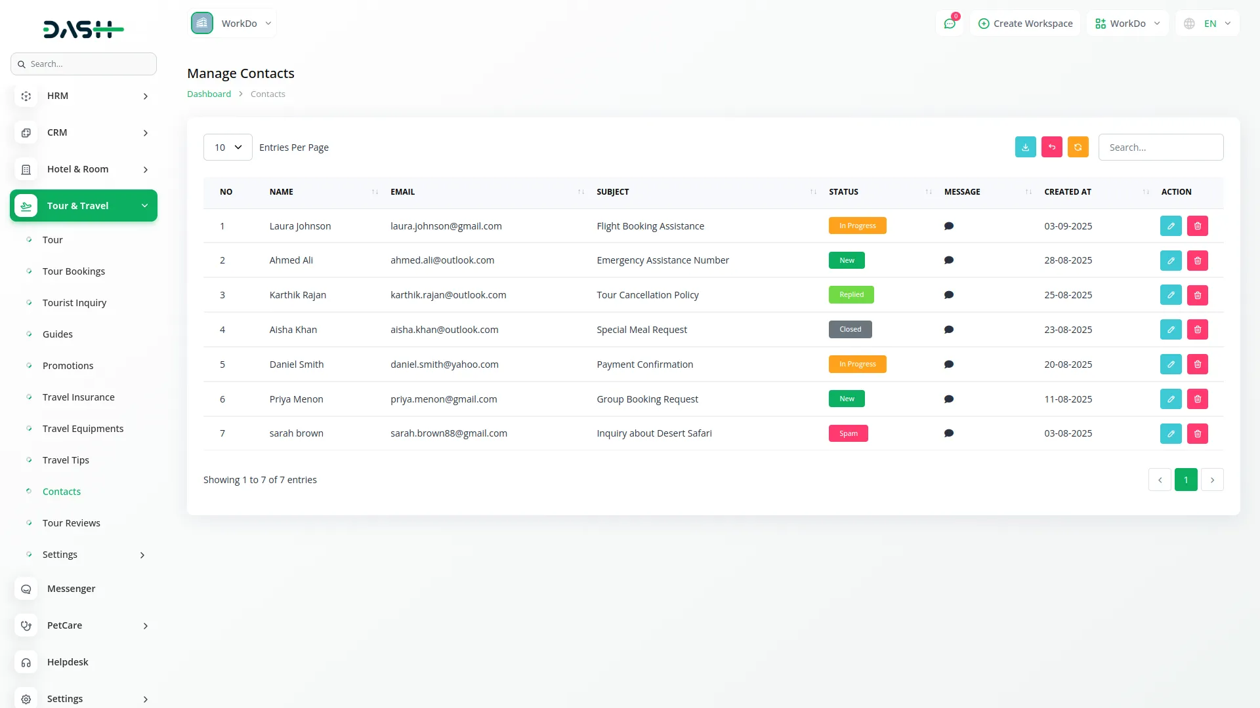Delete Ahmed Ali's contact entry
The height and width of the screenshot is (708, 1260).
pyautogui.click(x=1197, y=260)
